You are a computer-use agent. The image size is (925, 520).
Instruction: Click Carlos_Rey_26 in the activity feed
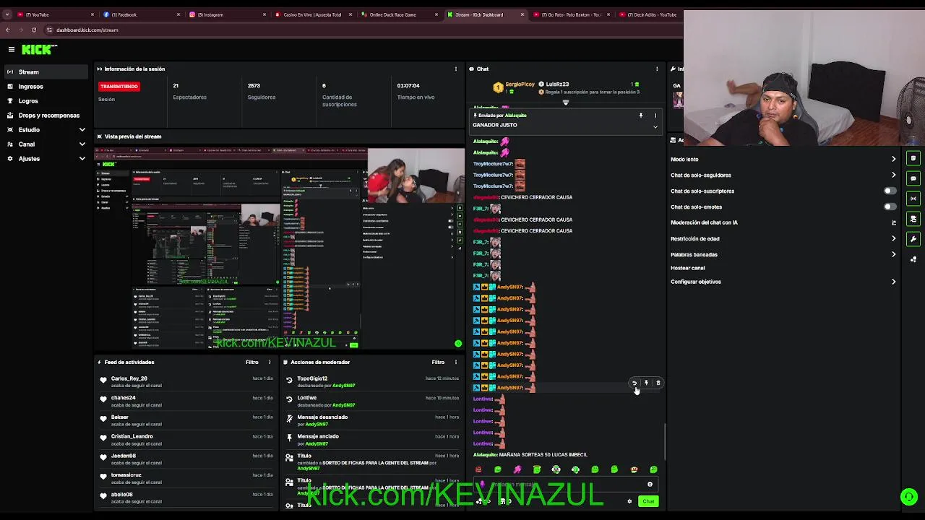point(129,378)
